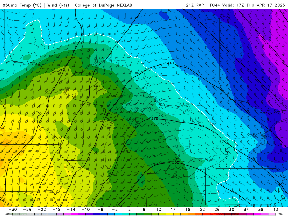Click 'College of DuPage NEXLAB' header text
The width and height of the screenshot is (288, 216).
(103, 5)
